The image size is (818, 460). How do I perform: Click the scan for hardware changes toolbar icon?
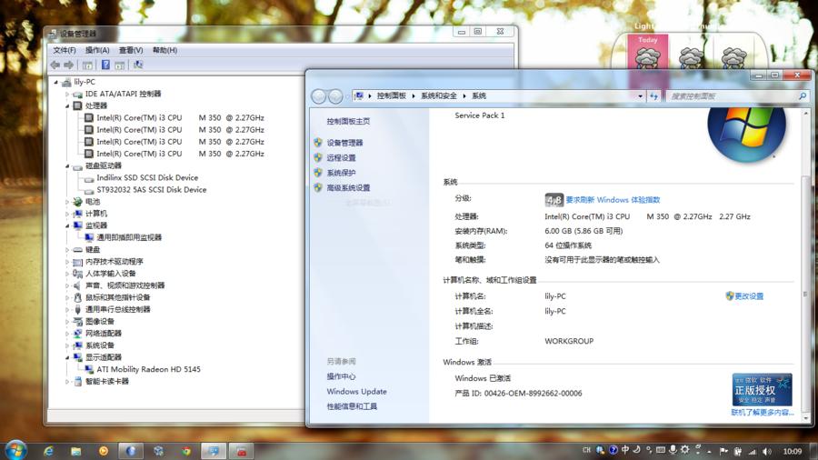[138, 65]
